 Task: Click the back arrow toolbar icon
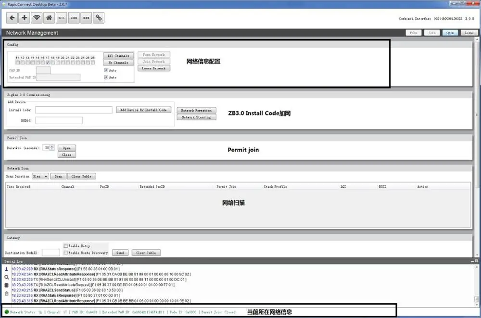(12, 18)
